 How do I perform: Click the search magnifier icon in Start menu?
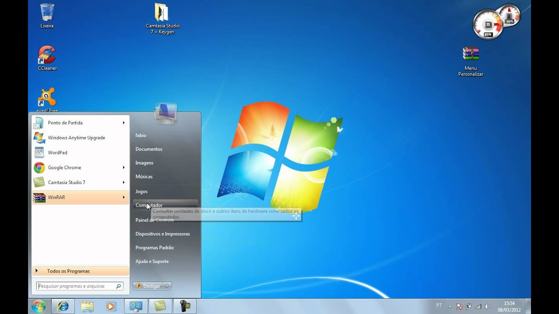pos(118,286)
